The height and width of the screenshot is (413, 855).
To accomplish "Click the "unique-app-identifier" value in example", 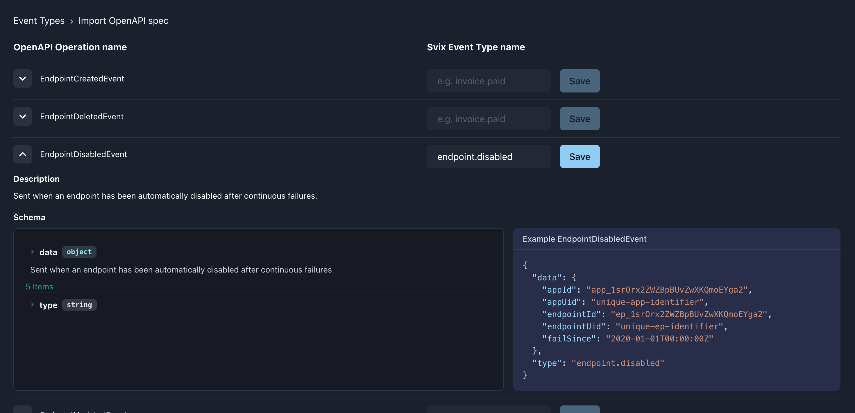I will 647,302.
